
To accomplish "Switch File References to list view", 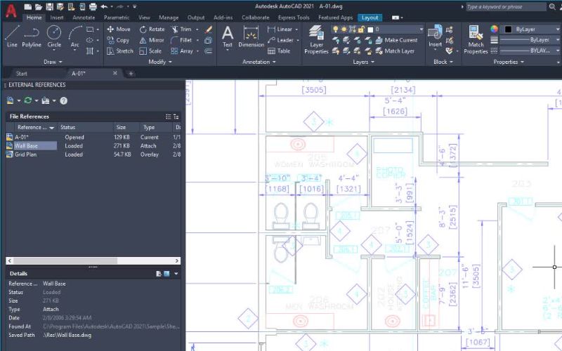I will (x=168, y=117).
